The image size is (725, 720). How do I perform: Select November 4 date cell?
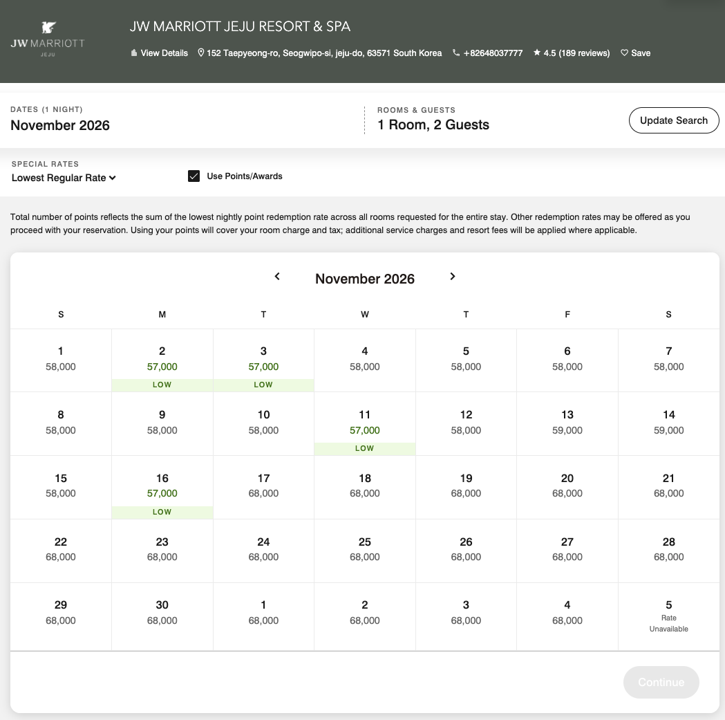(x=365, y=361)
